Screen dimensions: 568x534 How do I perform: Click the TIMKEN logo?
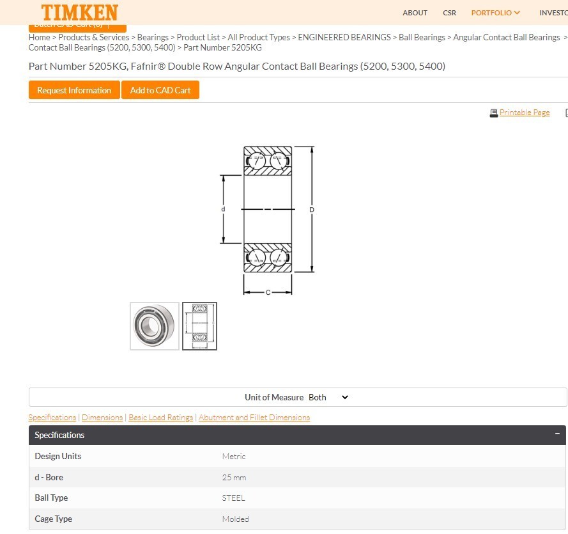pos(79,13)
